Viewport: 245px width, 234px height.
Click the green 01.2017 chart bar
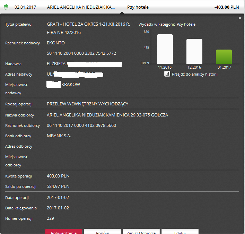tap(224, 57)
